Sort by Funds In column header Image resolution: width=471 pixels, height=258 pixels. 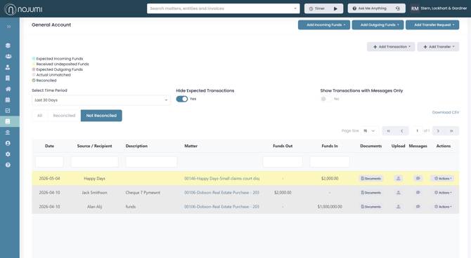[330, 146]
